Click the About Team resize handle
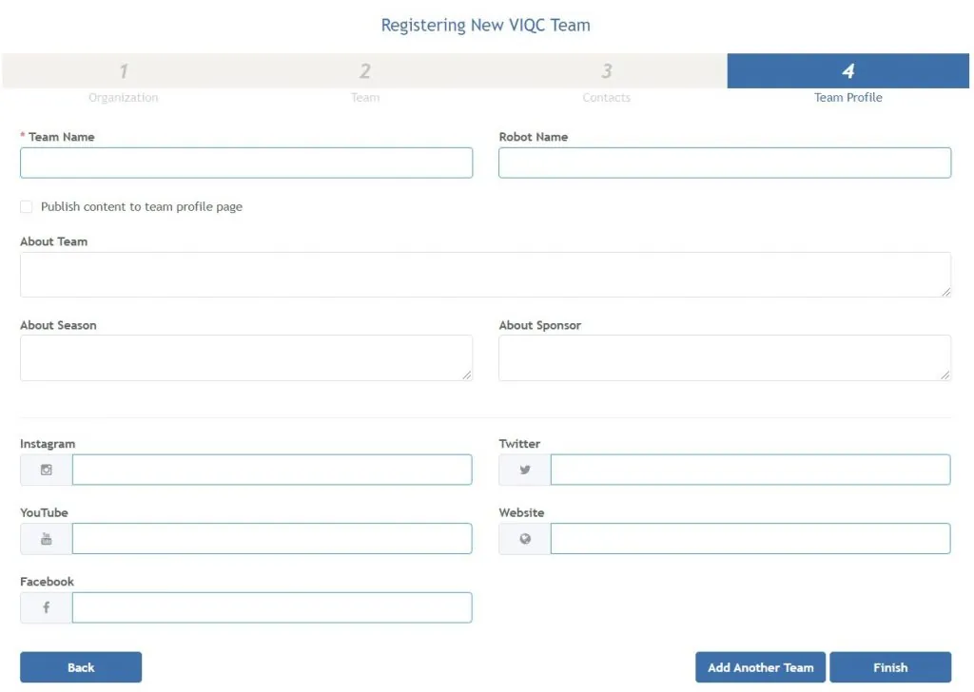Screen dimensions: 974x692 [x=945, y=292]
